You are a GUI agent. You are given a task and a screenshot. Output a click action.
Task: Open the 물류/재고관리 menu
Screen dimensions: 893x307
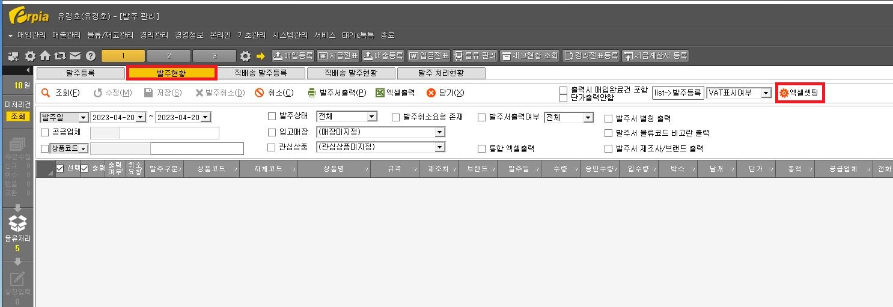(x=110, y=35)
